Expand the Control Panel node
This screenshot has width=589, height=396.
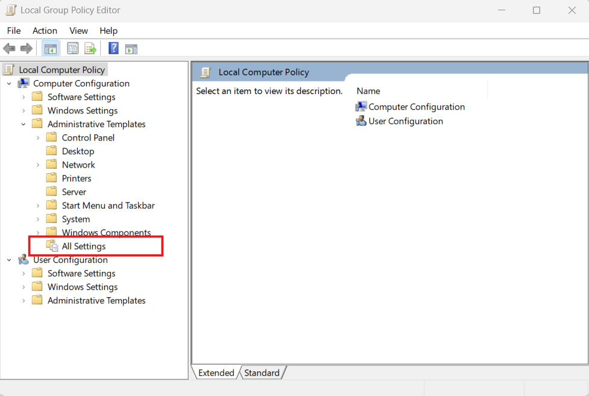point(37,138)
